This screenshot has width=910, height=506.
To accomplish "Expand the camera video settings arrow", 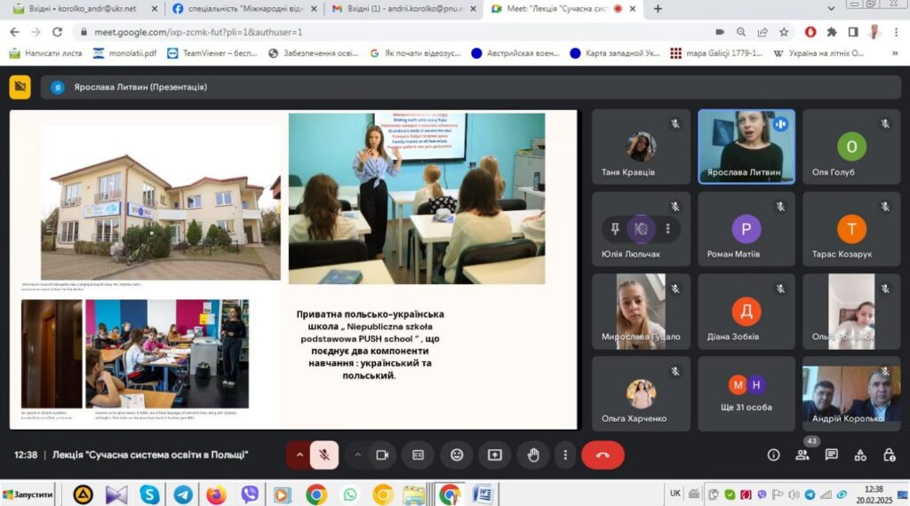I will (357, 455).
